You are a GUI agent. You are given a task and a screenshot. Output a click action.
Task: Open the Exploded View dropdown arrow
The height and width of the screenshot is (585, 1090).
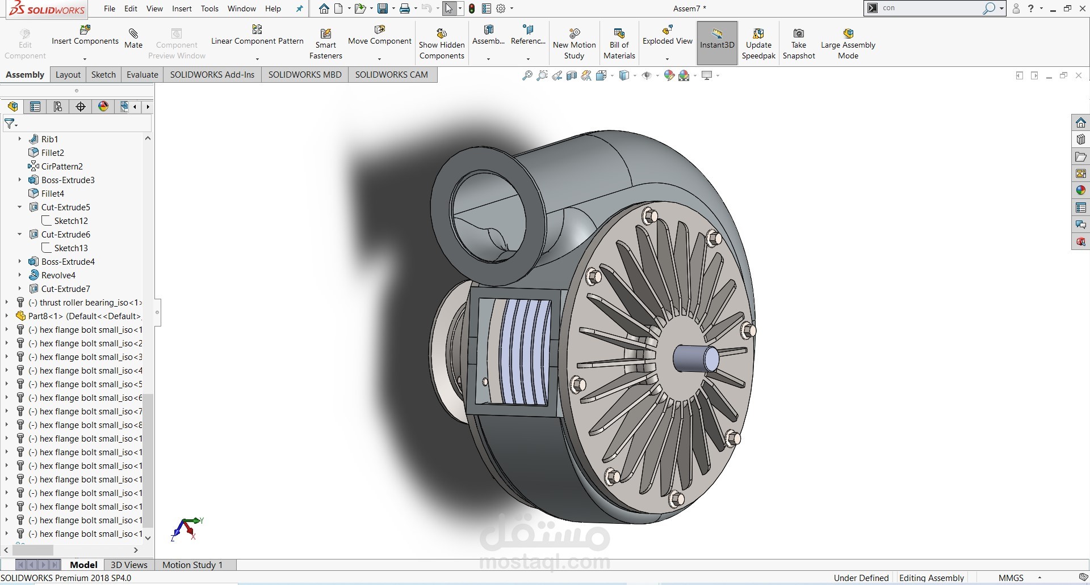point(667,58)
